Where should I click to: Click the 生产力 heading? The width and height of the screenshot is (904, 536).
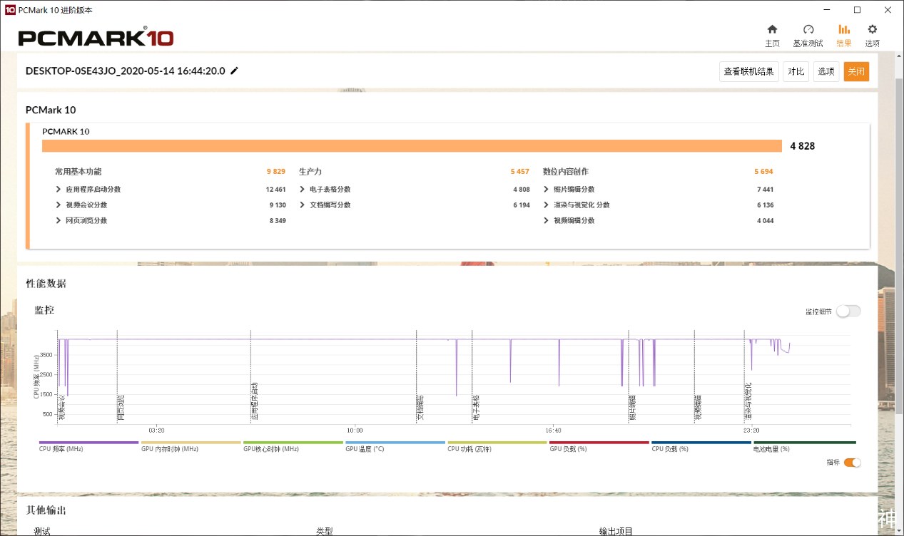310,172
